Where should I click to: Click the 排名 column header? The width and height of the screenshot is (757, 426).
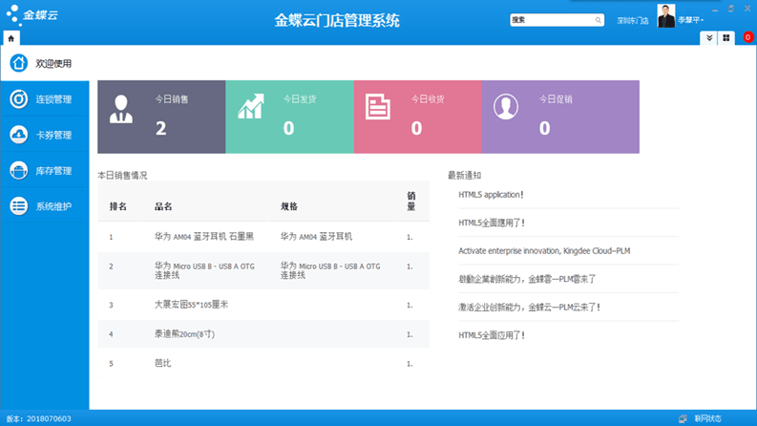click(x=117, y=206)
